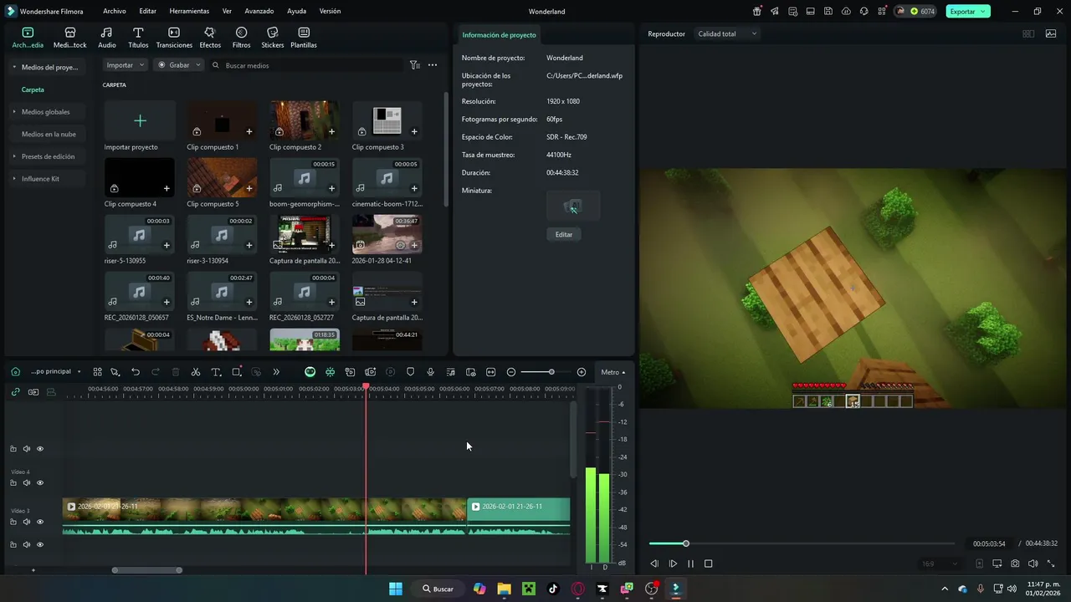This screenshot has width=1071, height=602.
Task: Take a snapshot with camera icon
Action: click(1015, 564)
